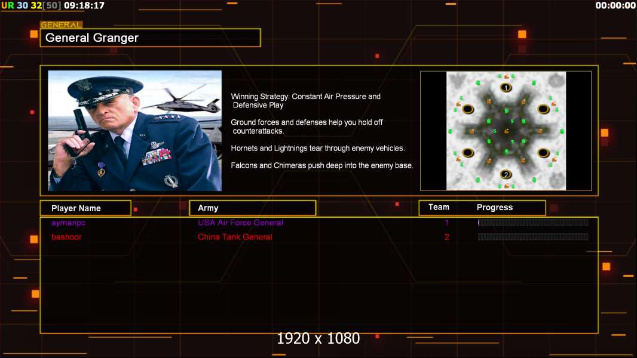Screen dimensions: 637x358
Task: Click the General Granger portrait image
Action: pyautogui.click(x=135, y=131)
